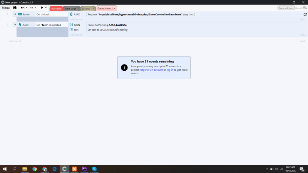Click the Free edition button

point(286,8)
